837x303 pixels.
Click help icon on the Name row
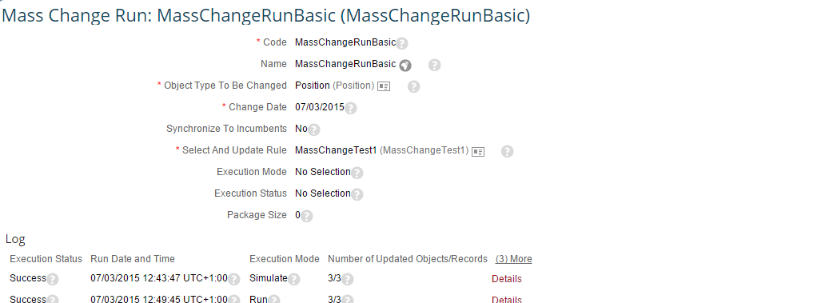[435, 65]
